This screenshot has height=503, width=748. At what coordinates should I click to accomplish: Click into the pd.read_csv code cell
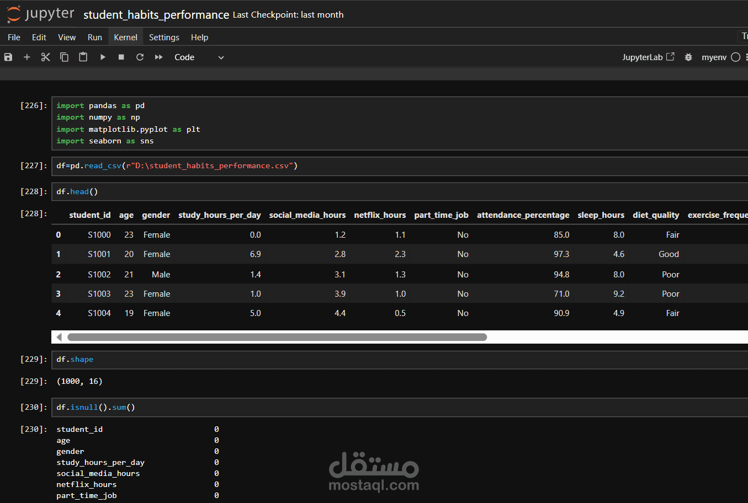pyautogui.click(x=400, y=166)
